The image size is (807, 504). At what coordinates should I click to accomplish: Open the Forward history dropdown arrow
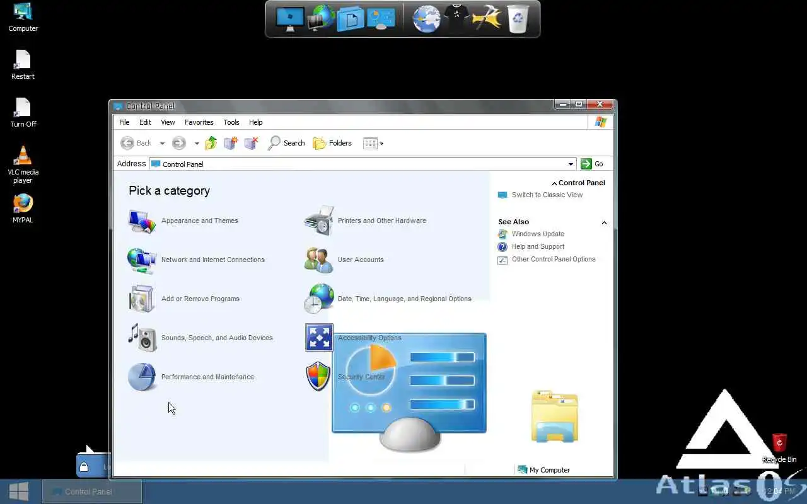(x=197, y=144)
